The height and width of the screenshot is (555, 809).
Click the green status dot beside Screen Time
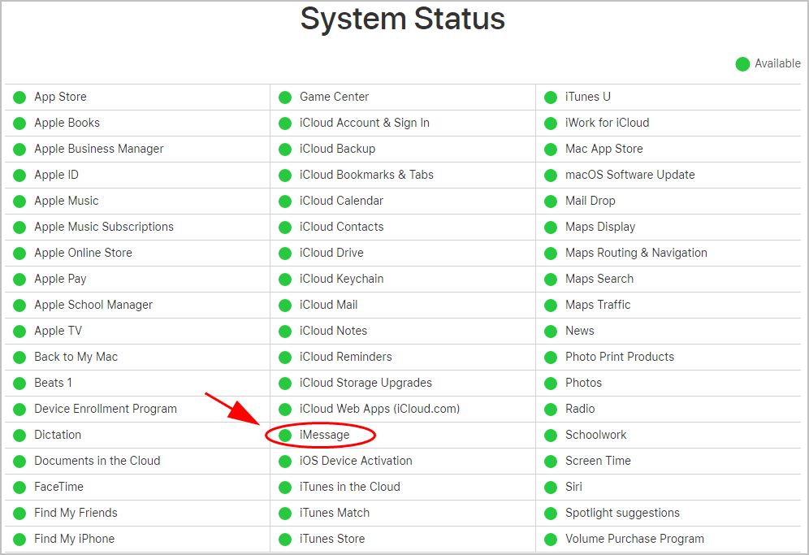point(551,461)
